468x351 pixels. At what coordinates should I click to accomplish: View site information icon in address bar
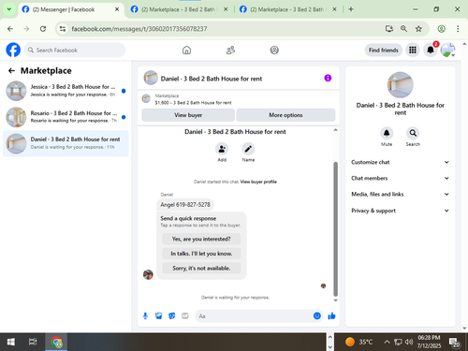point(63,29)
